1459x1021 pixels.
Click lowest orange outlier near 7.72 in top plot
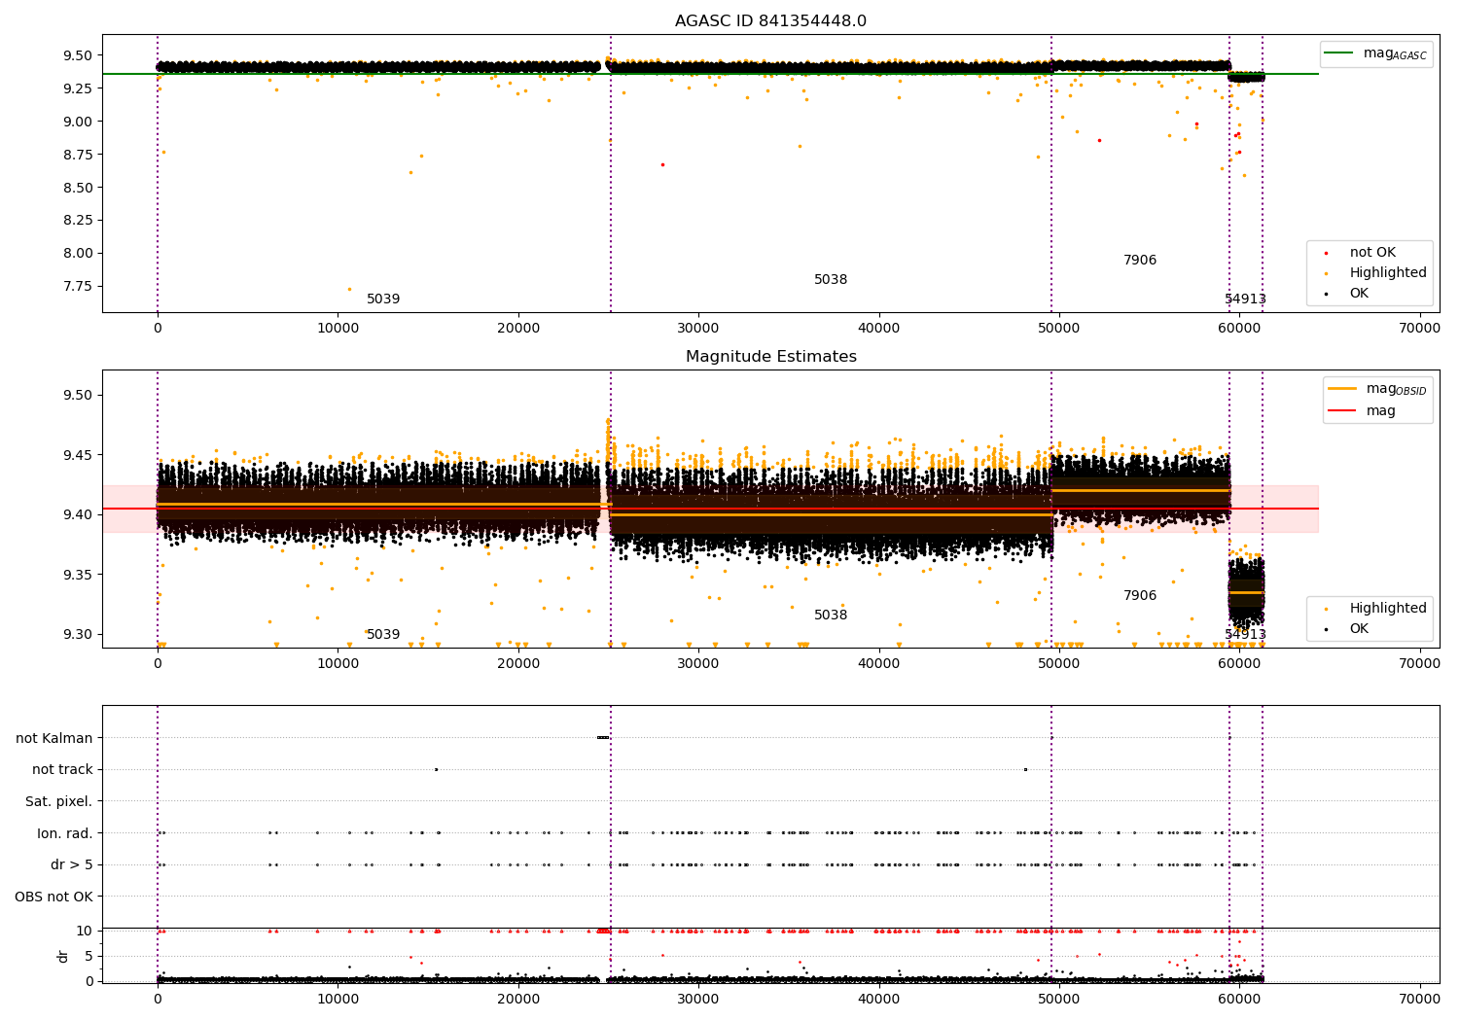pyautogui.click(x=349, y=289)
